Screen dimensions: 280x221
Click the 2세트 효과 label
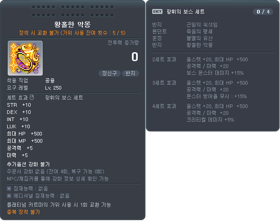pyautogui.click(x=164, y=59)
